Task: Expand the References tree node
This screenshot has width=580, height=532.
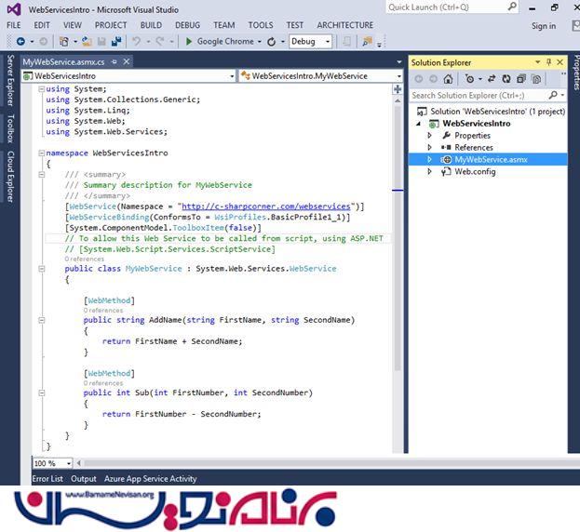Action: [x=429, y=147]
